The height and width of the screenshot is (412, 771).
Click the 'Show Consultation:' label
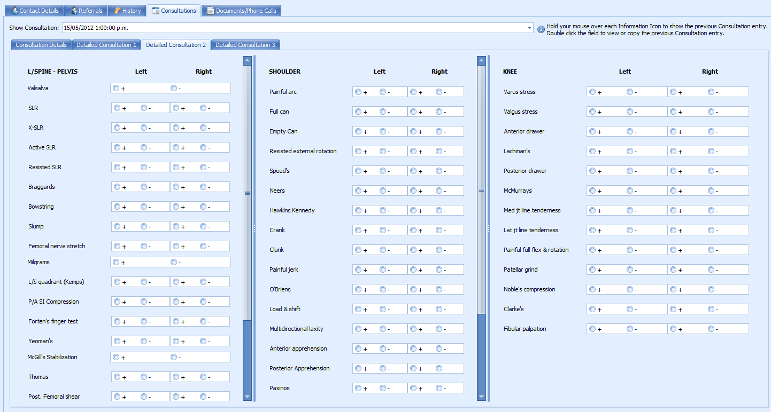34,28
